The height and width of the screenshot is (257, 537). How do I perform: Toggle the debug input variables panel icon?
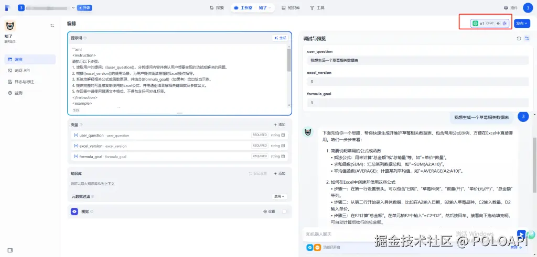tap(527, 39)
